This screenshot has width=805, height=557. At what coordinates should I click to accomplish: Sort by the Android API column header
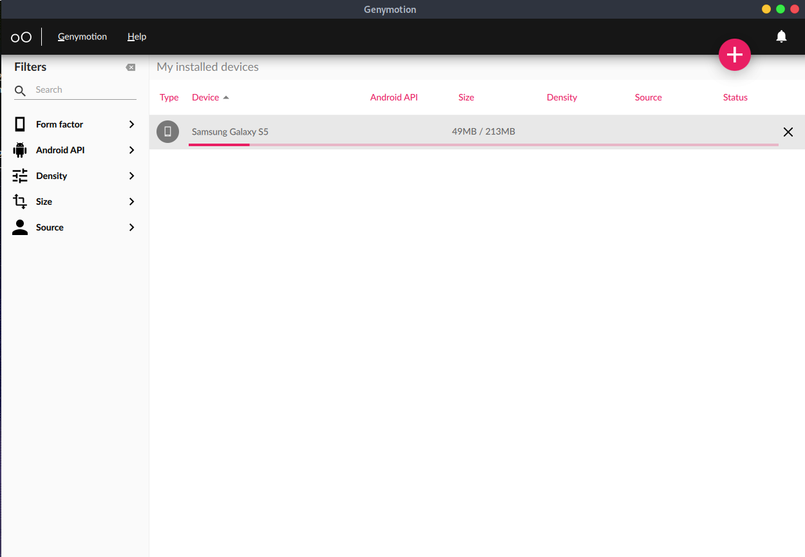coord(394,97)
